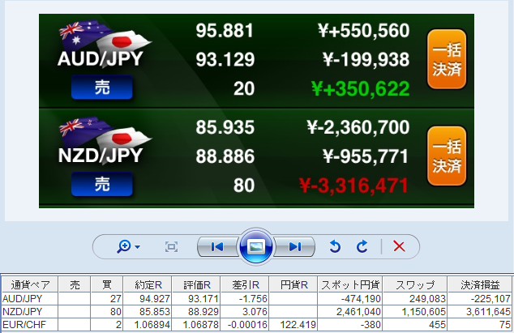This screenshot has height=333, width=514.
Task: Click the -225,107 cell
Action: pyautogui.click(x=480, y=299)
